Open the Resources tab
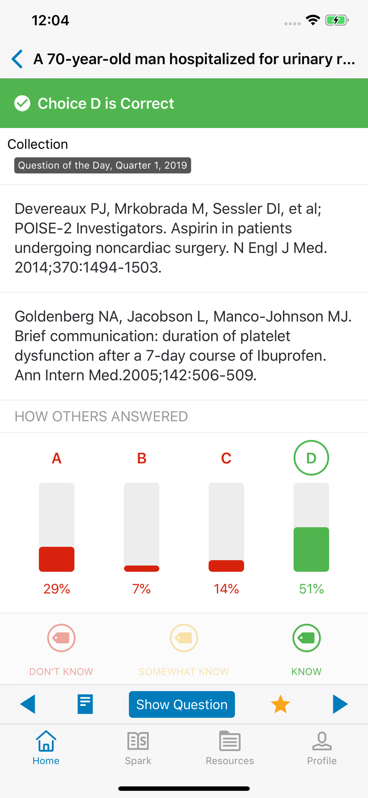368x798 pixels. tap(230, 748)
